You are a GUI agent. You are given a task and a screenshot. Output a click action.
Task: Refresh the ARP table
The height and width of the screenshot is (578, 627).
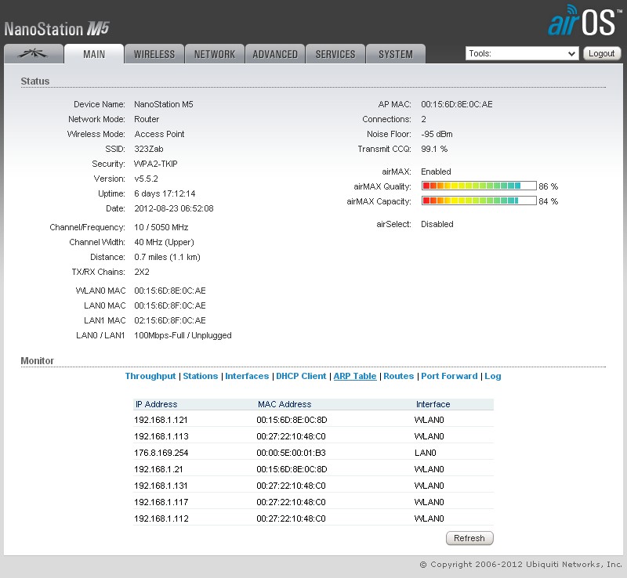tap(469, 538)
